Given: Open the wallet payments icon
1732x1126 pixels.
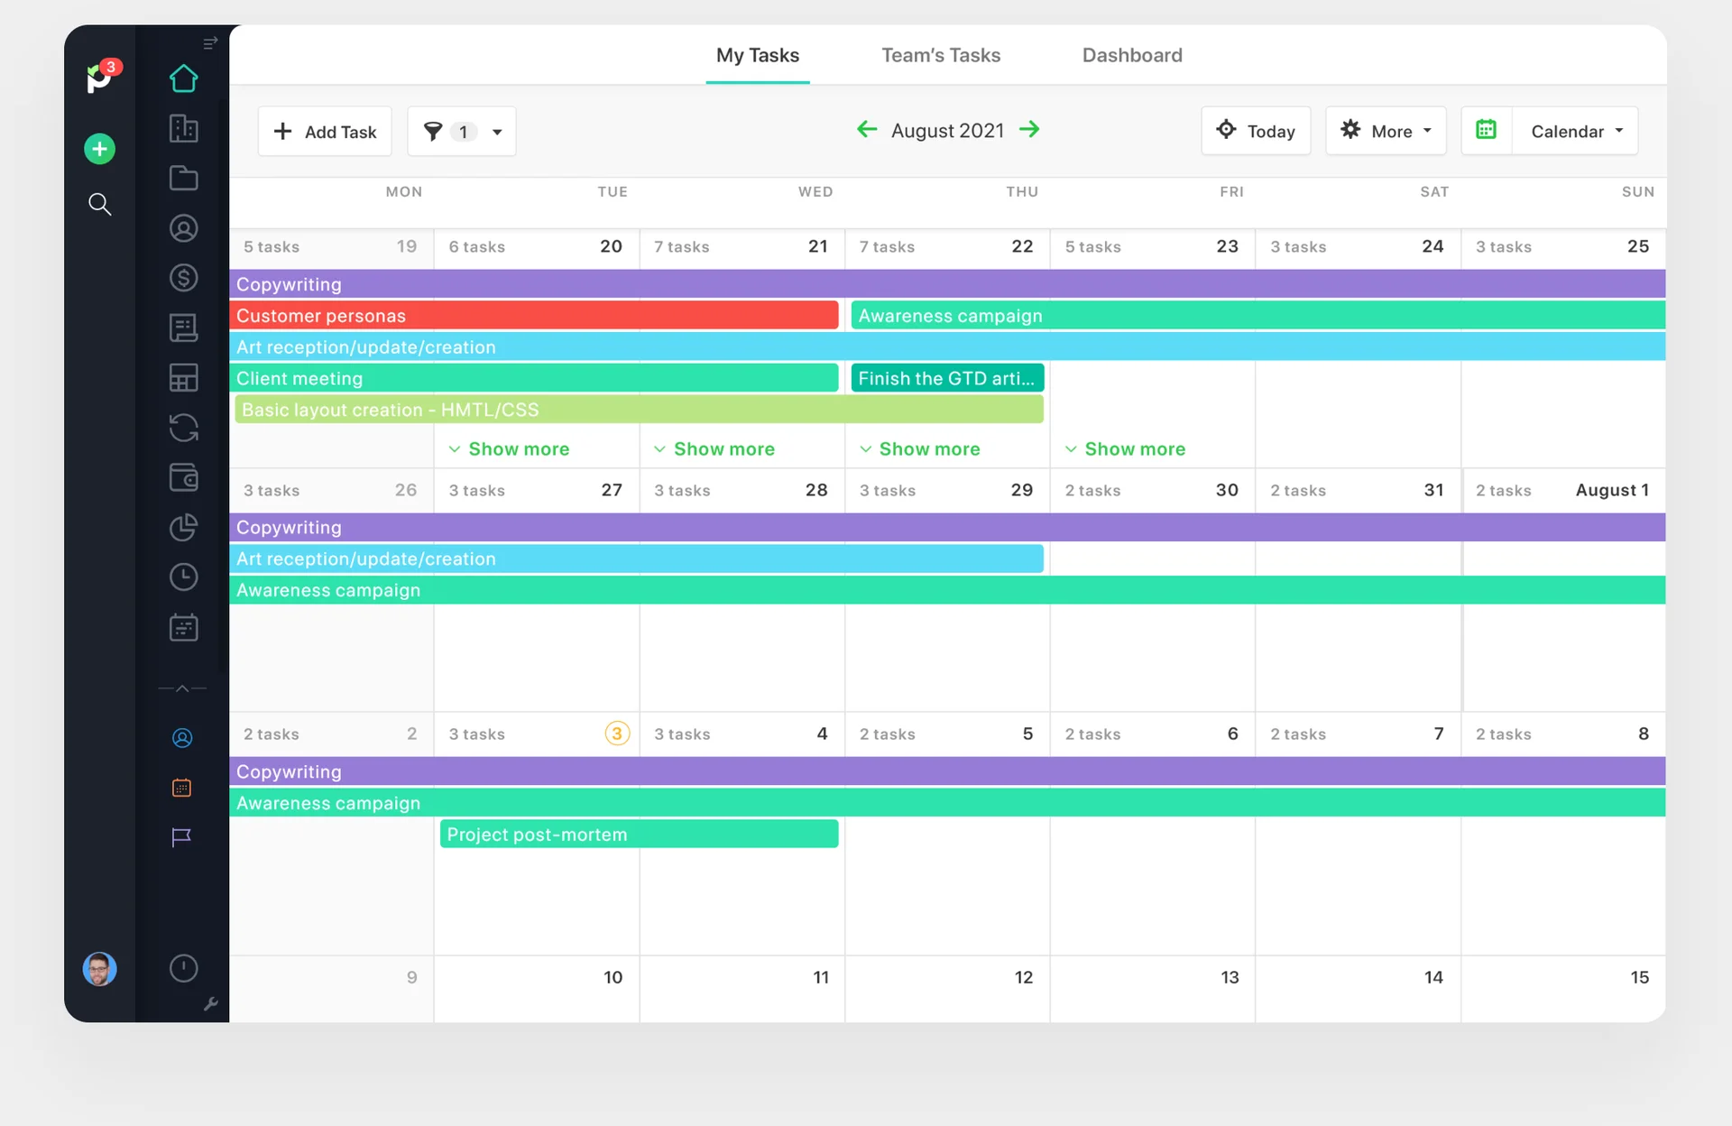Looking at the screenshot, I should point(184,478).
